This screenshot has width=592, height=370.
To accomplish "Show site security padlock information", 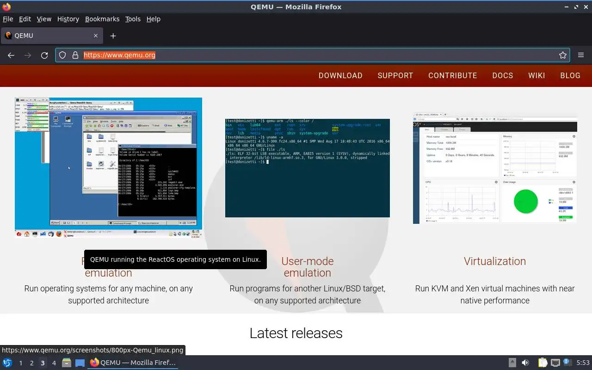I will click(x=75, y=55).
